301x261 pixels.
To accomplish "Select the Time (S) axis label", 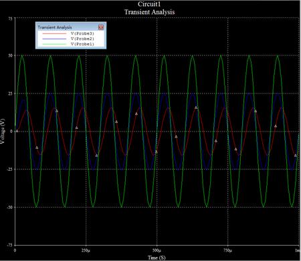I will pyautogui.click(x=157, y=258).
